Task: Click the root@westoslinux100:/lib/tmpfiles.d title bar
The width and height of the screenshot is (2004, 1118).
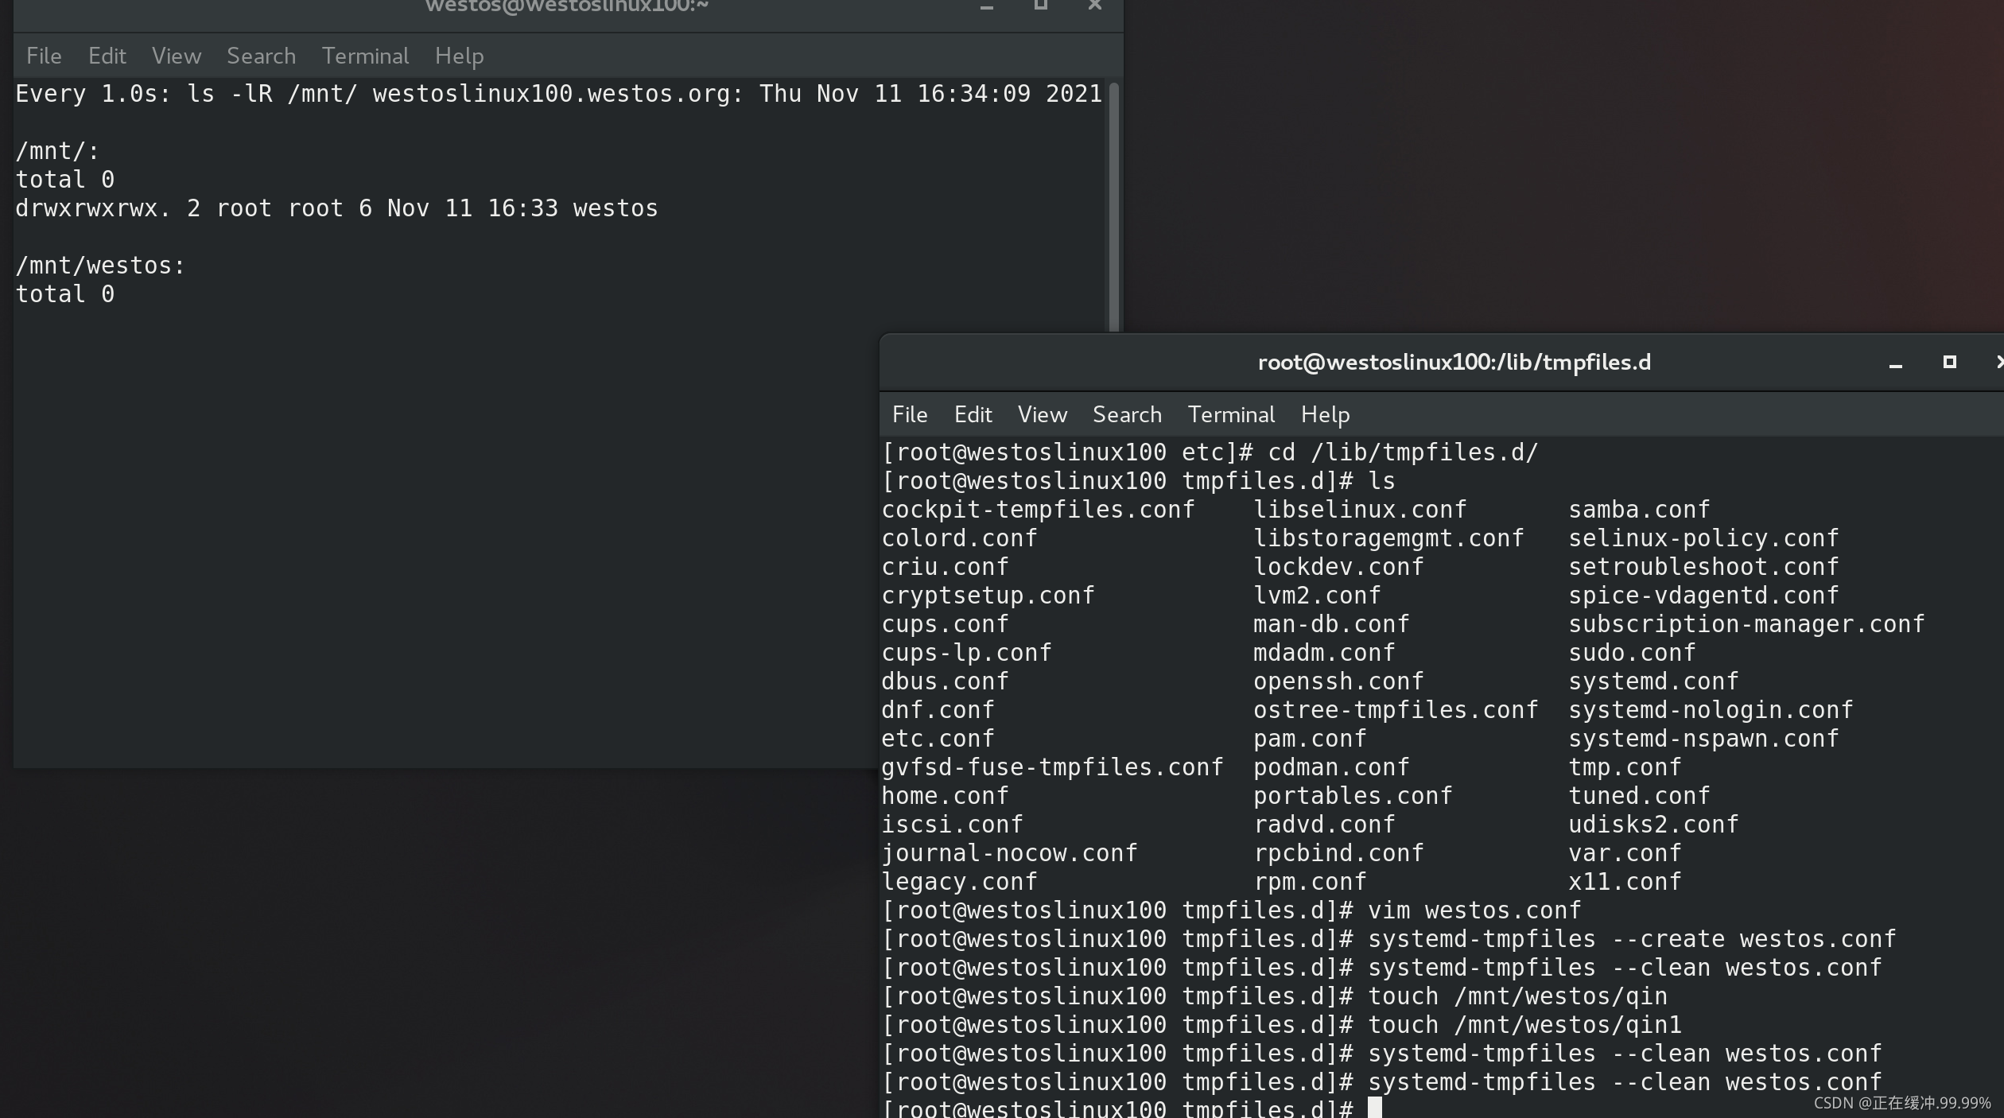Action: 1454,363
